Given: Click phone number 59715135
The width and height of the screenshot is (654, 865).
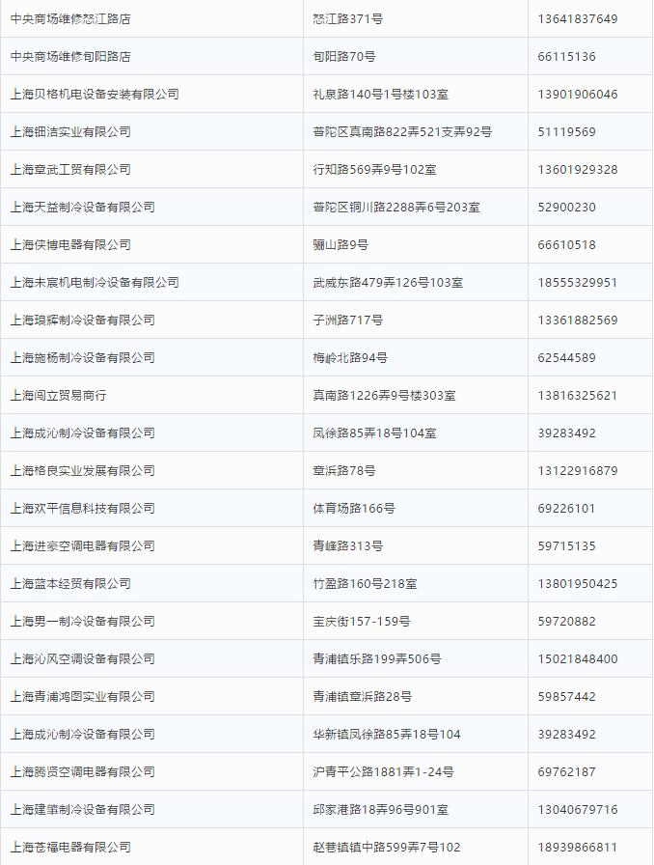Looking at the screenshot, I should coord(566,545).
